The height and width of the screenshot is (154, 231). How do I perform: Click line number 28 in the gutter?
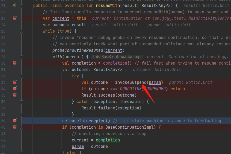click(3, 50)
